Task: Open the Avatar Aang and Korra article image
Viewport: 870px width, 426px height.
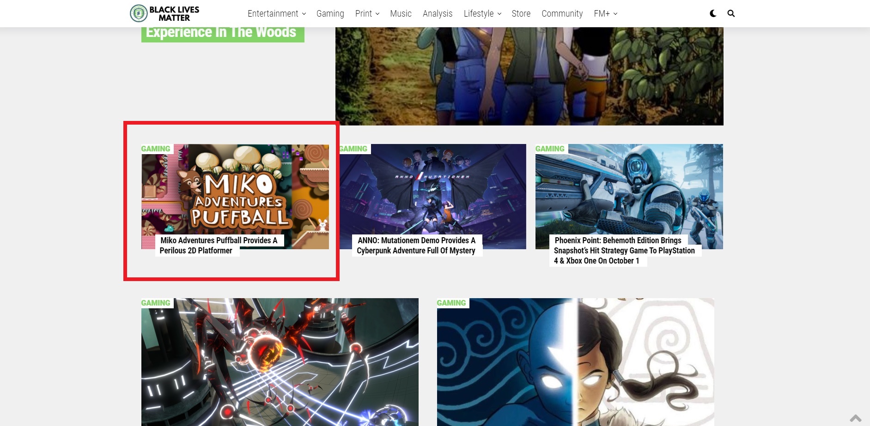Action: pos(576,362)
